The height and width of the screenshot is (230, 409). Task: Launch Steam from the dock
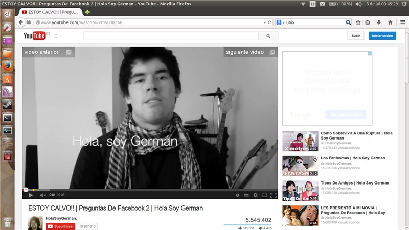[7, 105]
